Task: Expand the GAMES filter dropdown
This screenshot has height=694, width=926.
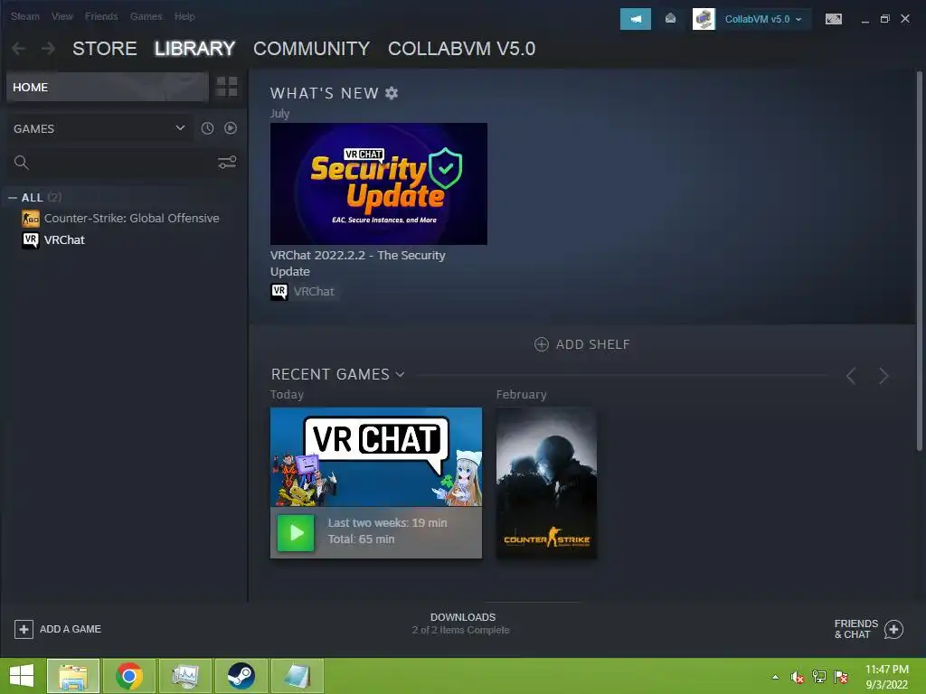Action: click(x=99, y=128)
